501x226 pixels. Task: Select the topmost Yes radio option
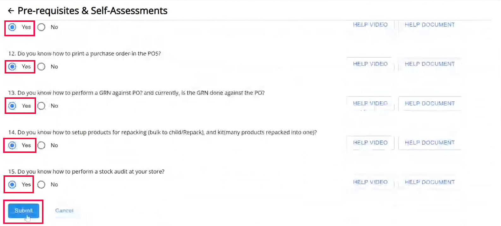12,27
